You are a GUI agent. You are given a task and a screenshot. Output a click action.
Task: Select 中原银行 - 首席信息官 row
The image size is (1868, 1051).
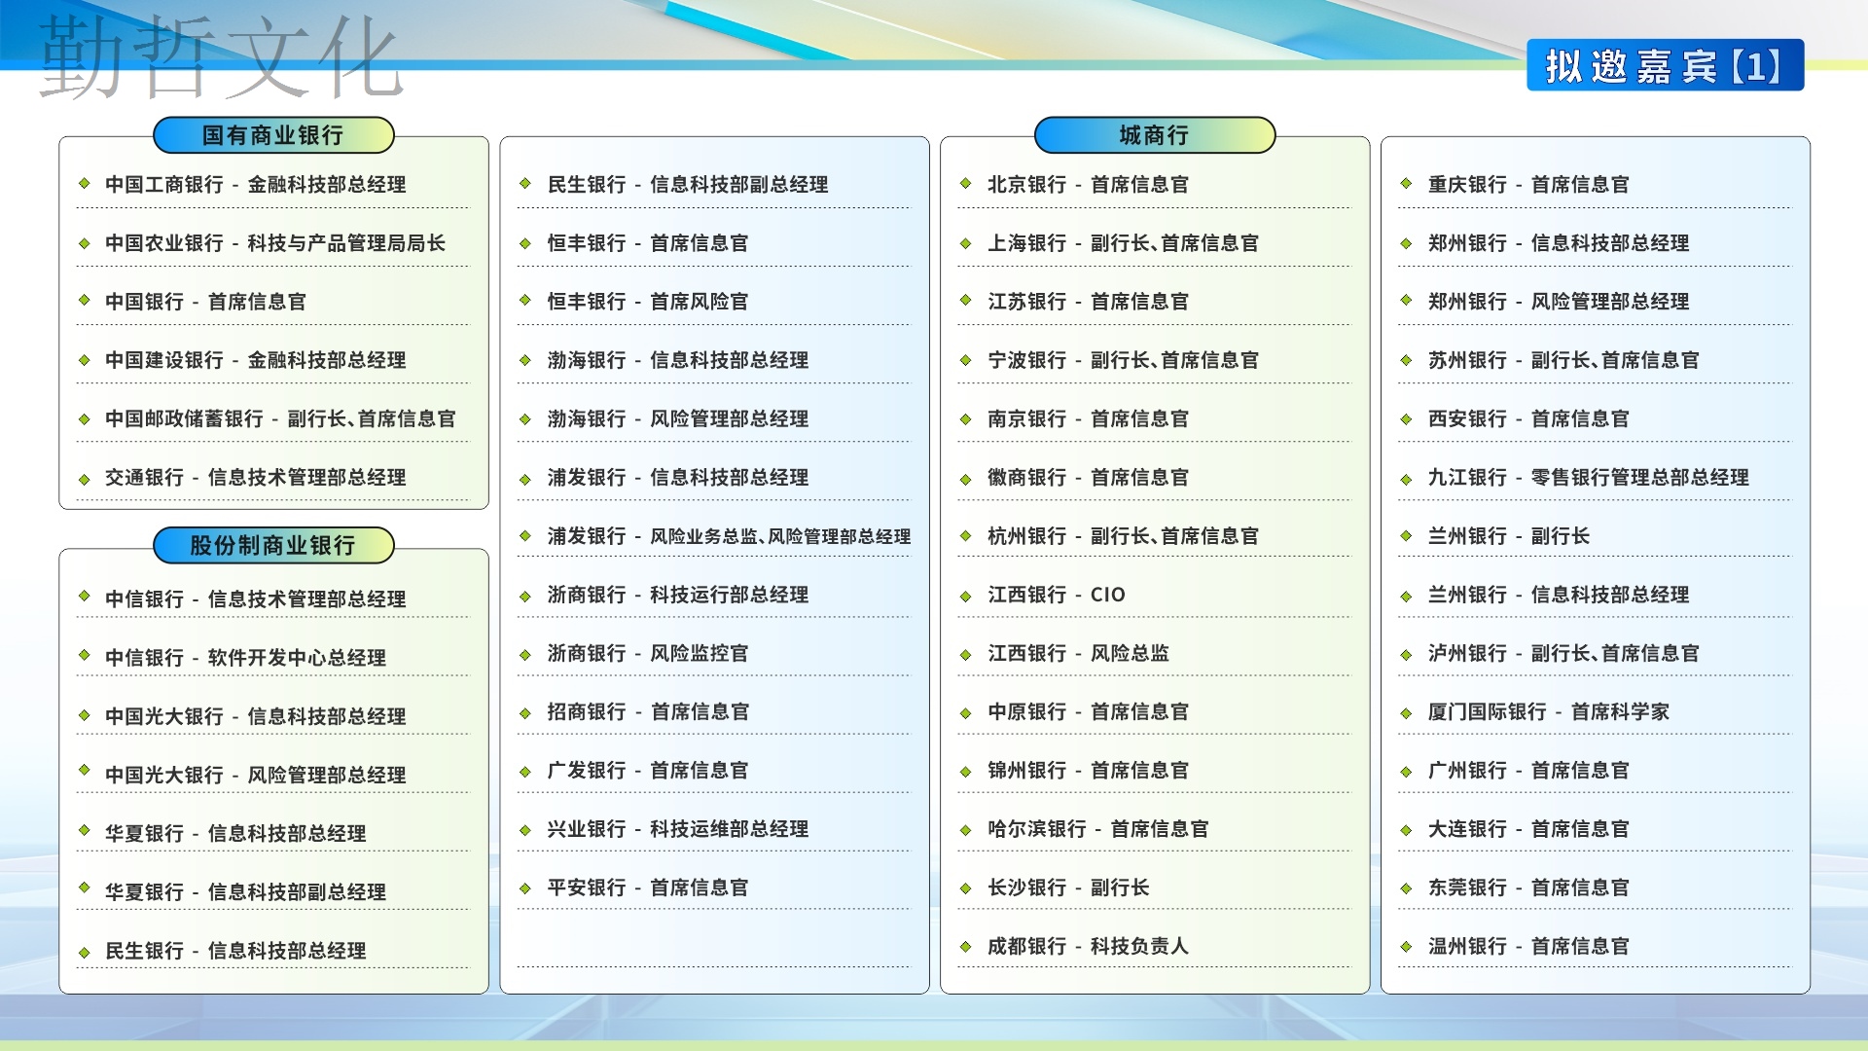pos(1155,712)
